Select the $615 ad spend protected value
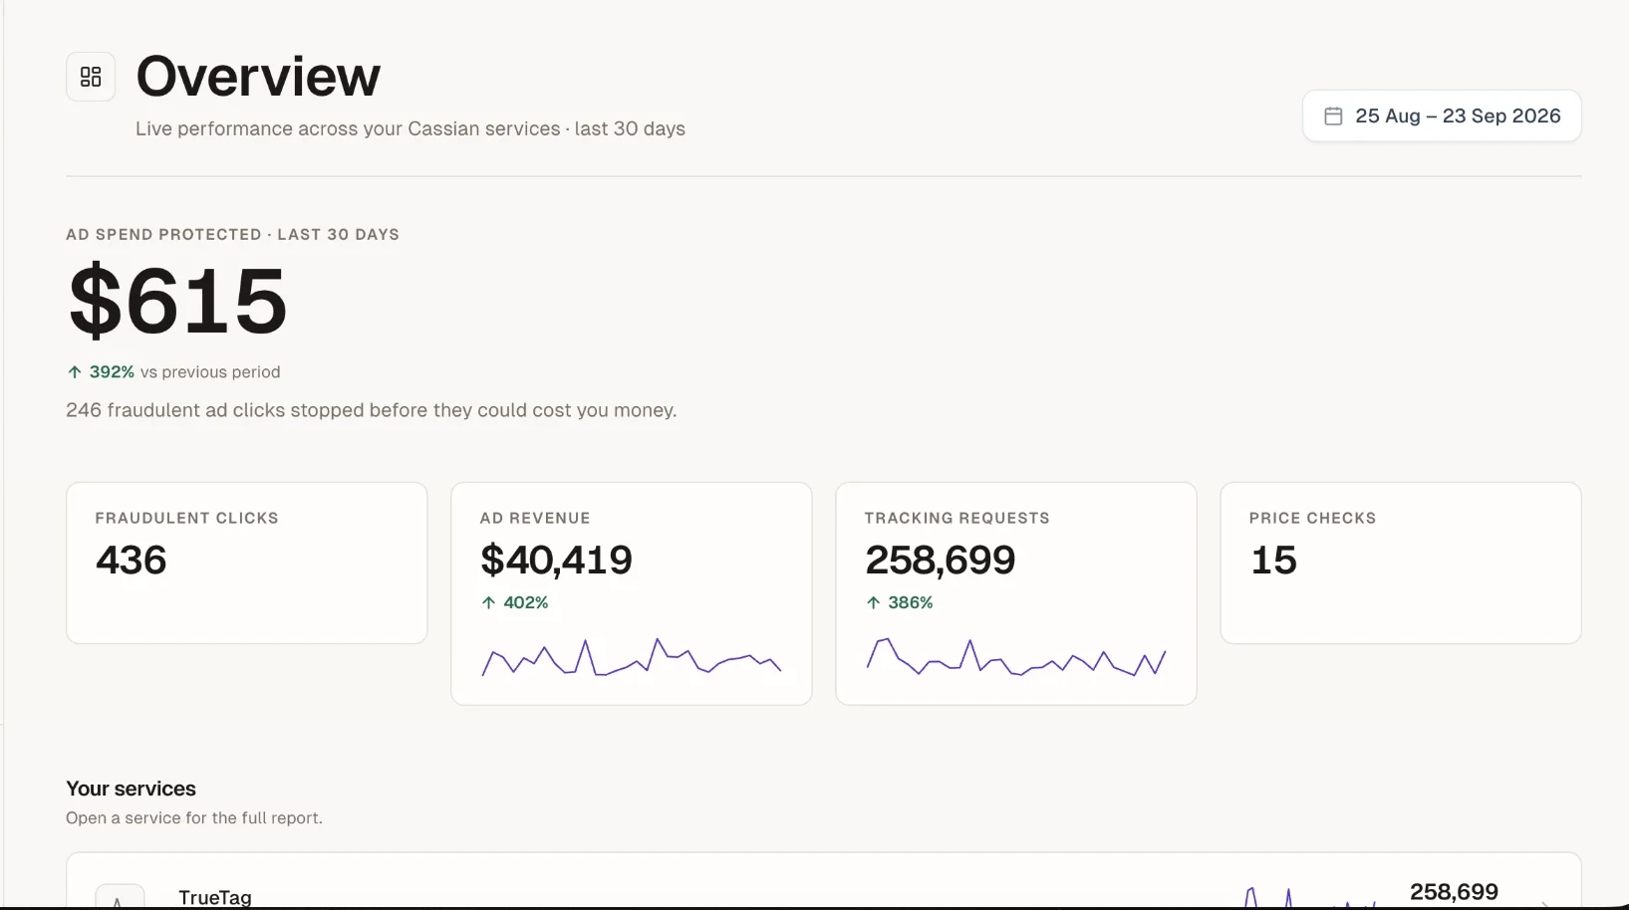 pyautogui.click(x=178, y=301)
